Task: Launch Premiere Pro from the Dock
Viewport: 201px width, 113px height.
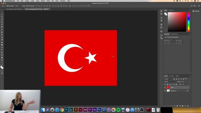Action: pyautogui.click(x=90, y=110)
